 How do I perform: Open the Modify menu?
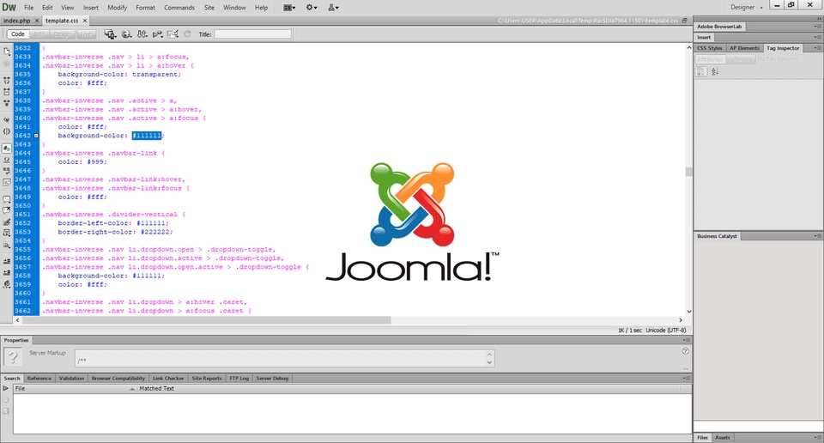[118, 8]
